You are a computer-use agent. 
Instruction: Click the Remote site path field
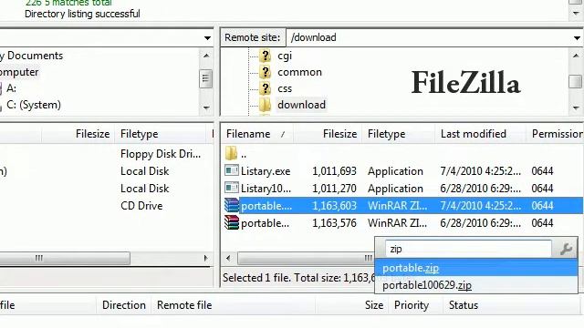[x=429, y=37]
